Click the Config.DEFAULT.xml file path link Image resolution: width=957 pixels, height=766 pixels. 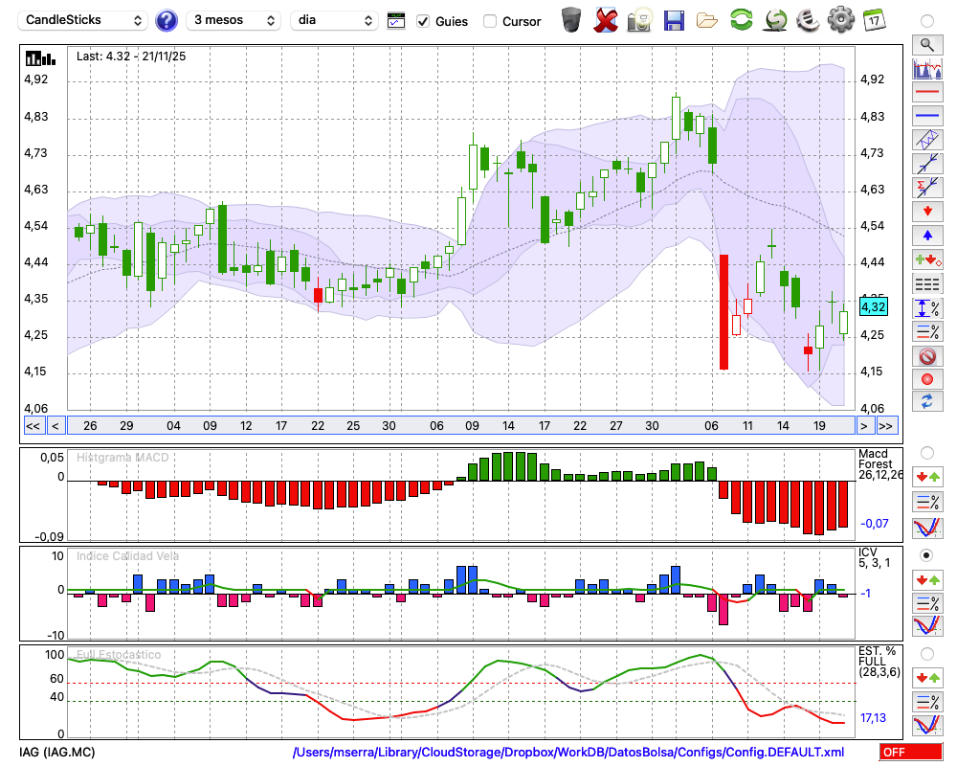pyautogui.click(x=568, y=753)
